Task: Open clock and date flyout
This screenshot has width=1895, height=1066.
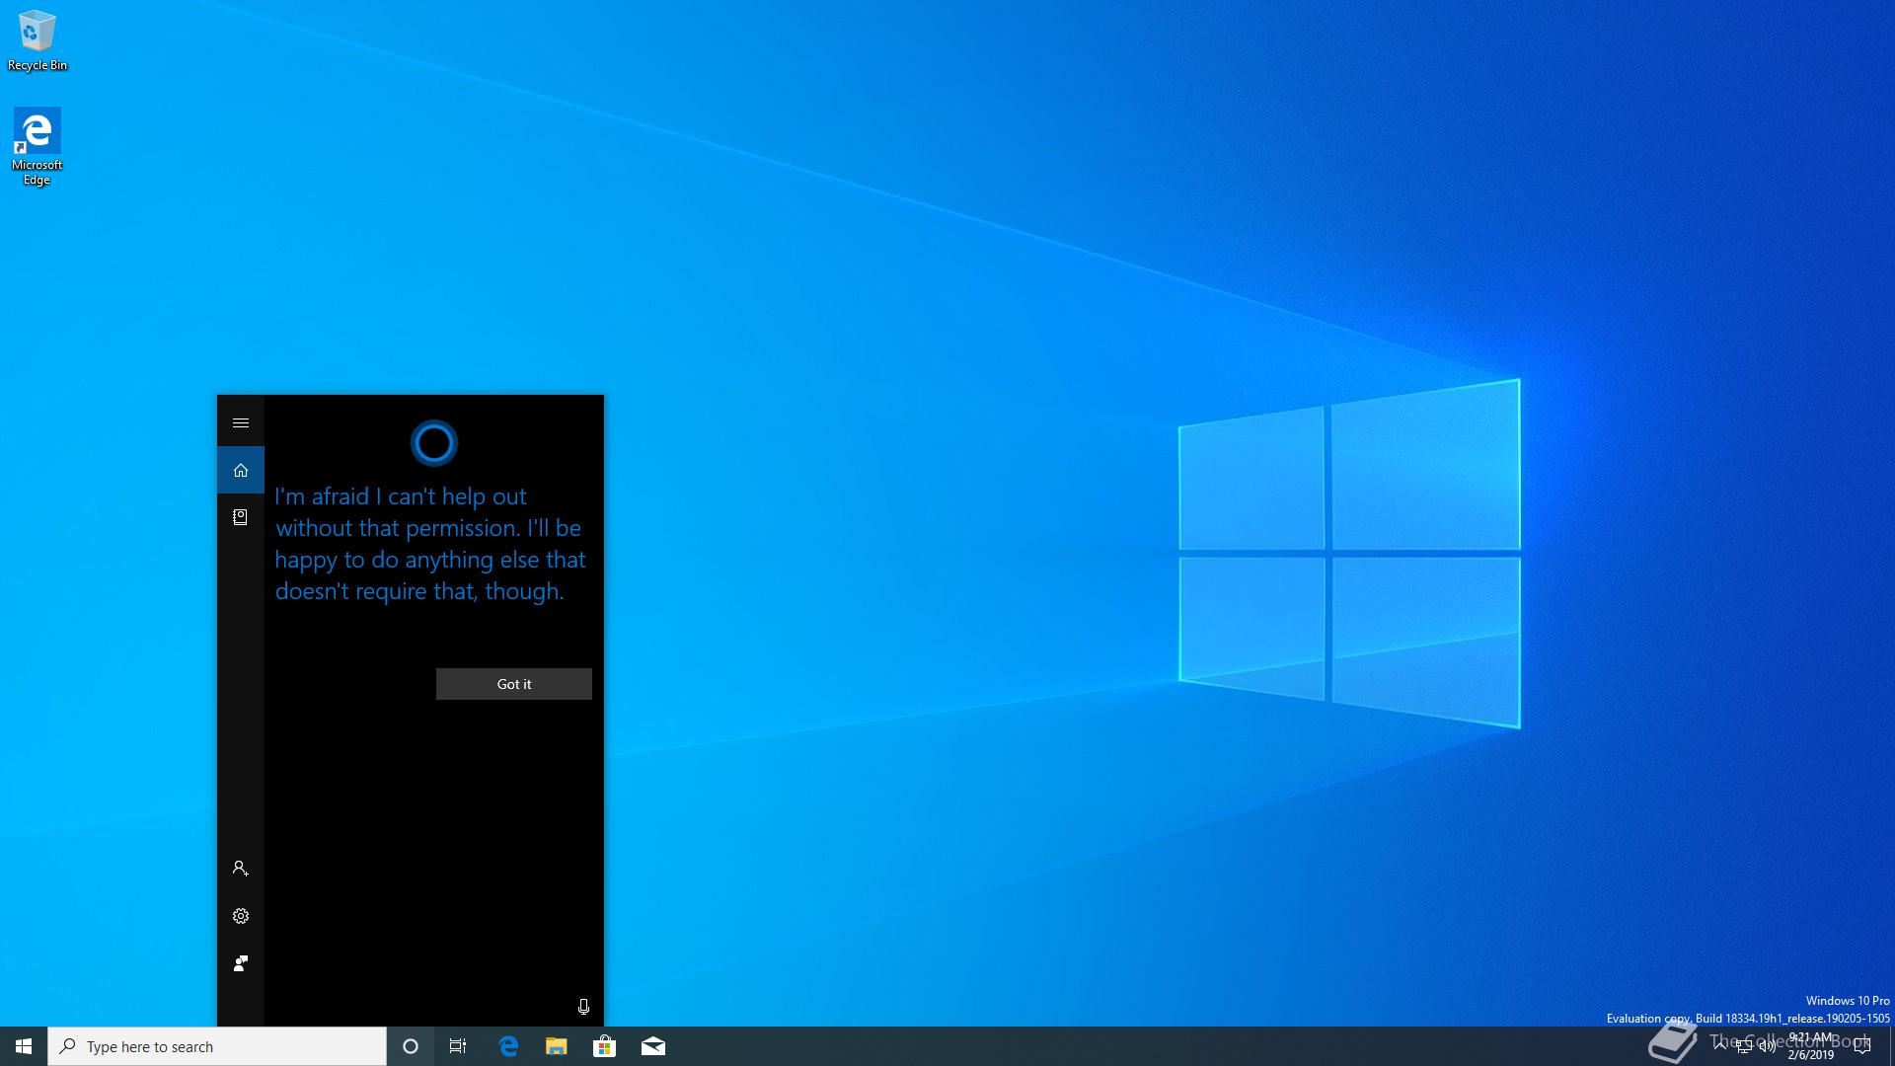Action: click(x=1811, y=1046)
